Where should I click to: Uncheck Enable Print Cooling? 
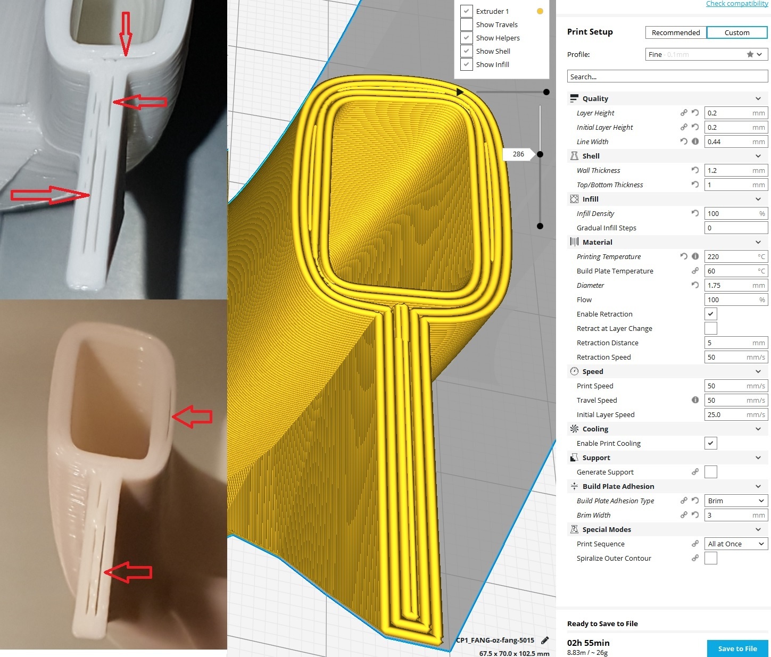point(711,443)
